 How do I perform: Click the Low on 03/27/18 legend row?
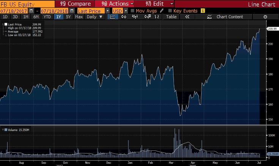click(24, 35)
